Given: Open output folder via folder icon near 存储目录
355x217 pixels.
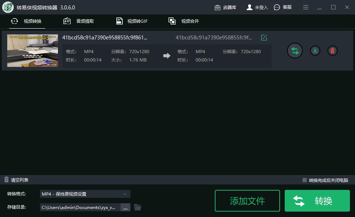Looking at the screenshot, I should pos(137,207).
